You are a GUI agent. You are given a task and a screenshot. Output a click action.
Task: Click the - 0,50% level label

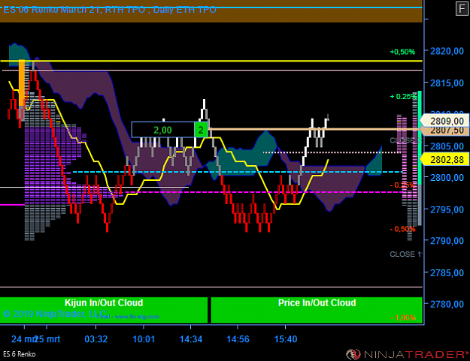(402, 229)
